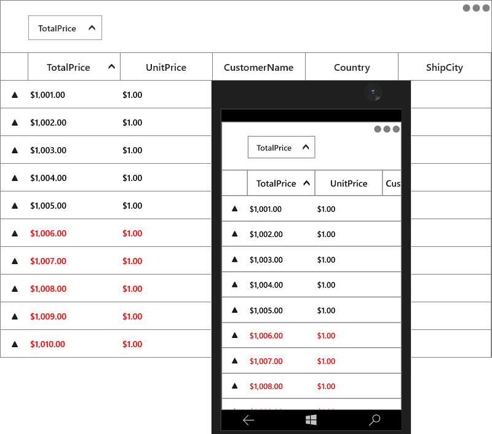Click the desktop UnitPrice column header
This screenshot has width=492, height=434.
point(166,67)
